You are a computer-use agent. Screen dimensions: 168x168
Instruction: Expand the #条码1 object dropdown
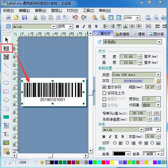(x=159, y=42)
